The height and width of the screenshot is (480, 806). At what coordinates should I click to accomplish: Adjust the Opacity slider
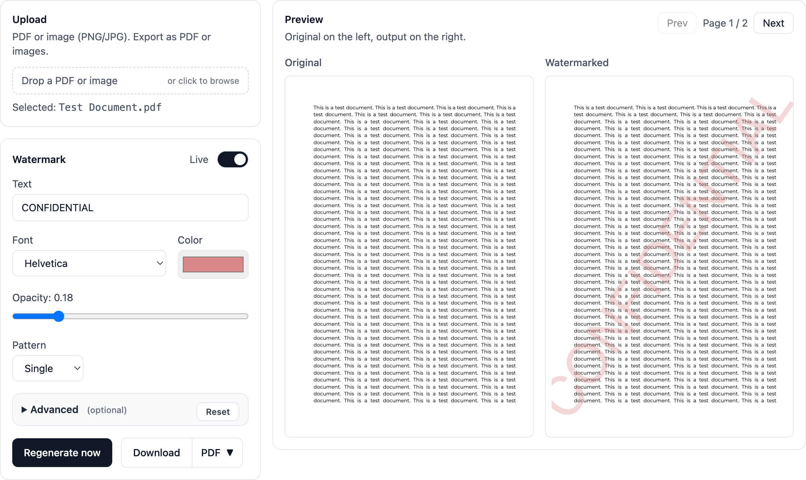(59, 316)
